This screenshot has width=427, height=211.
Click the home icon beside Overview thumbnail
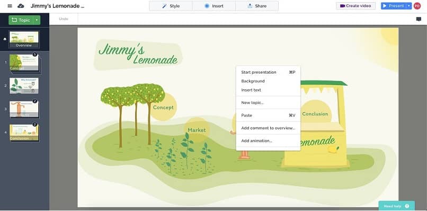tap(5, 39)
